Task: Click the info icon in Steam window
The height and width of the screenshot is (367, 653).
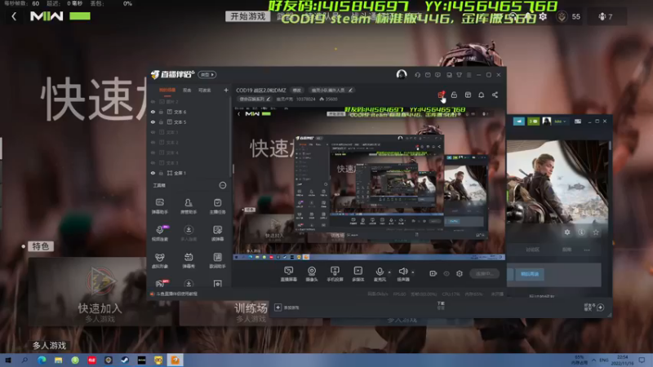Action: [x=581, y=232]
